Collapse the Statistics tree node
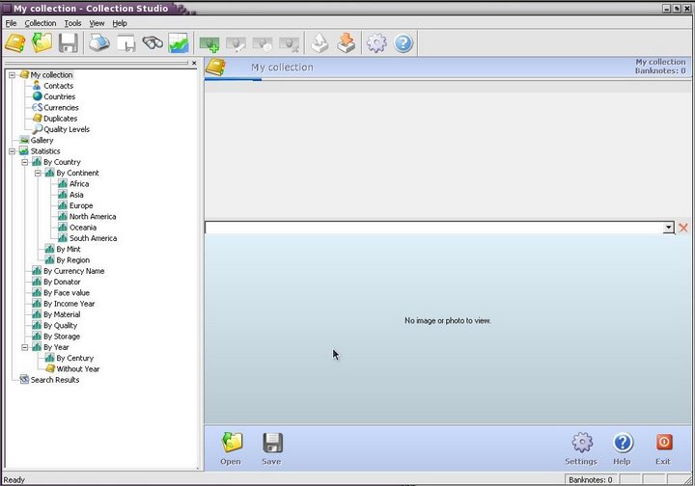 coord(12,151)
